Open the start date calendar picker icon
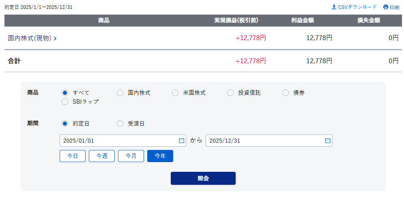Screen dimensions: 404x201 pyautogui.click(x=181, y=141)
